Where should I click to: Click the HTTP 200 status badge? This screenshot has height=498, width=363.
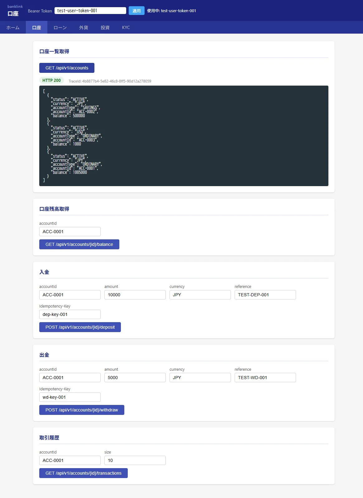coord(51,80)
